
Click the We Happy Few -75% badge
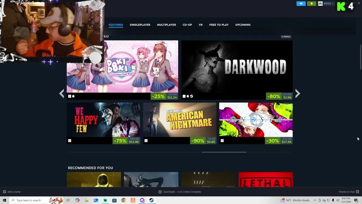pyautogui.click(x=120, y=141)
